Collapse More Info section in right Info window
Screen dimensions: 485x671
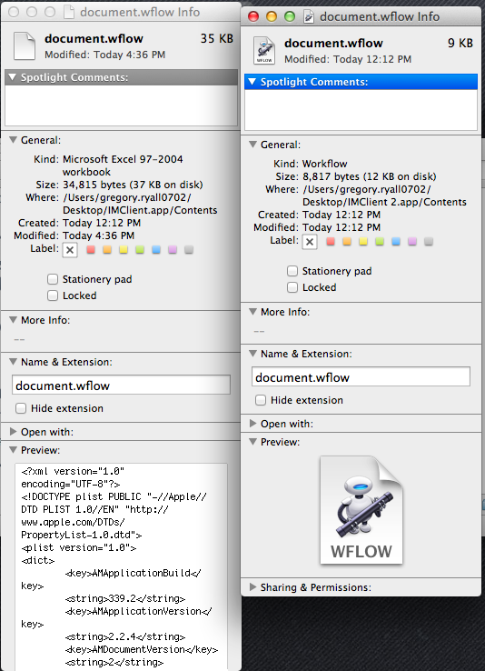(253, 312)
